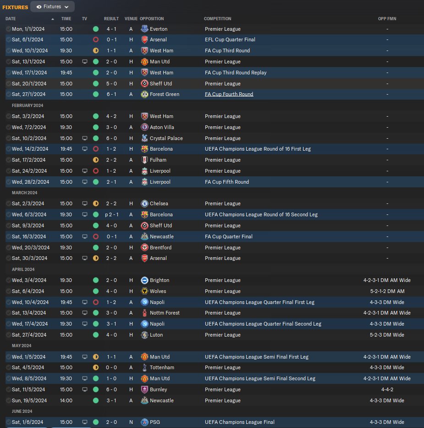Click the Aston Villa club badge

click(x=144, y=127)
